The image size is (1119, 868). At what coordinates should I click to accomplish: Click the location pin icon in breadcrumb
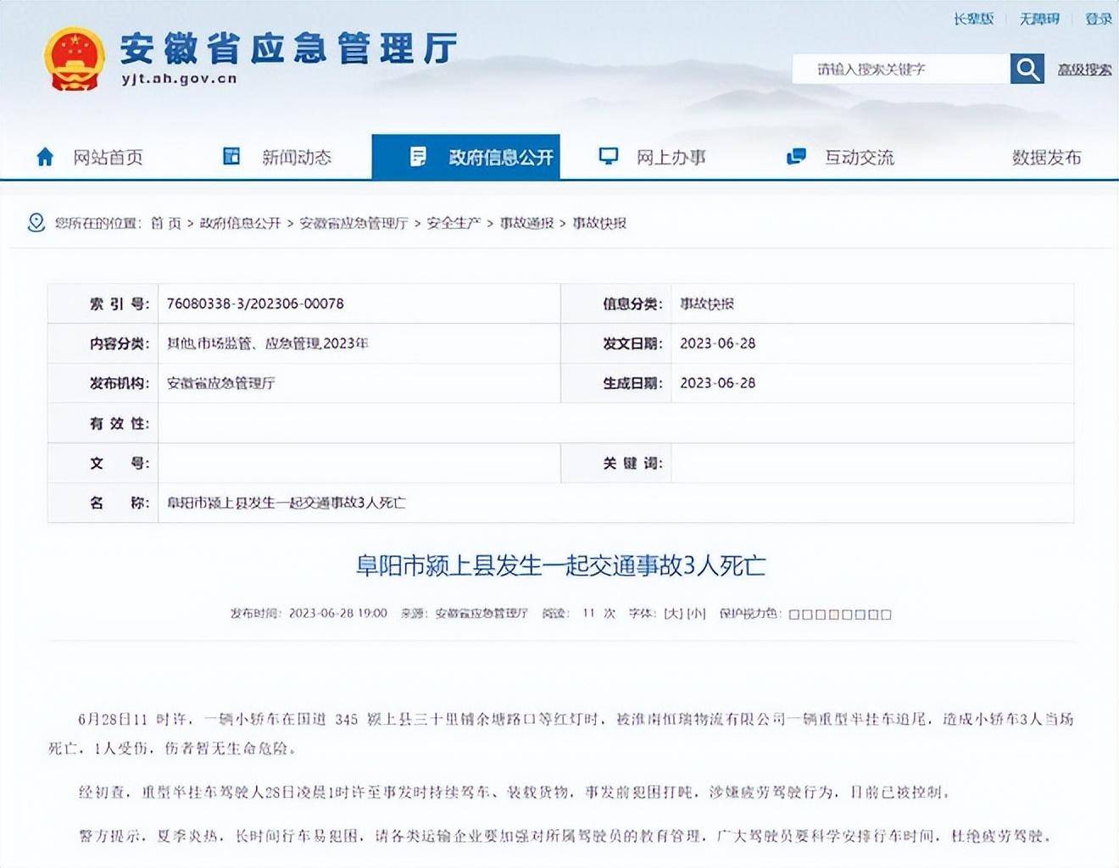pyautogui.click(x=36, y=223)
